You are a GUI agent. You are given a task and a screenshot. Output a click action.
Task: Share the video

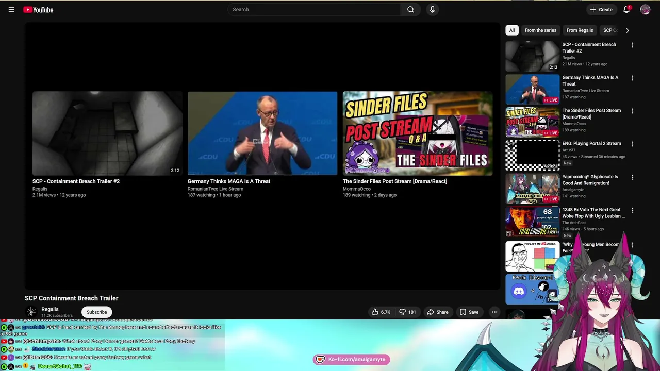(x=437, y=312)
